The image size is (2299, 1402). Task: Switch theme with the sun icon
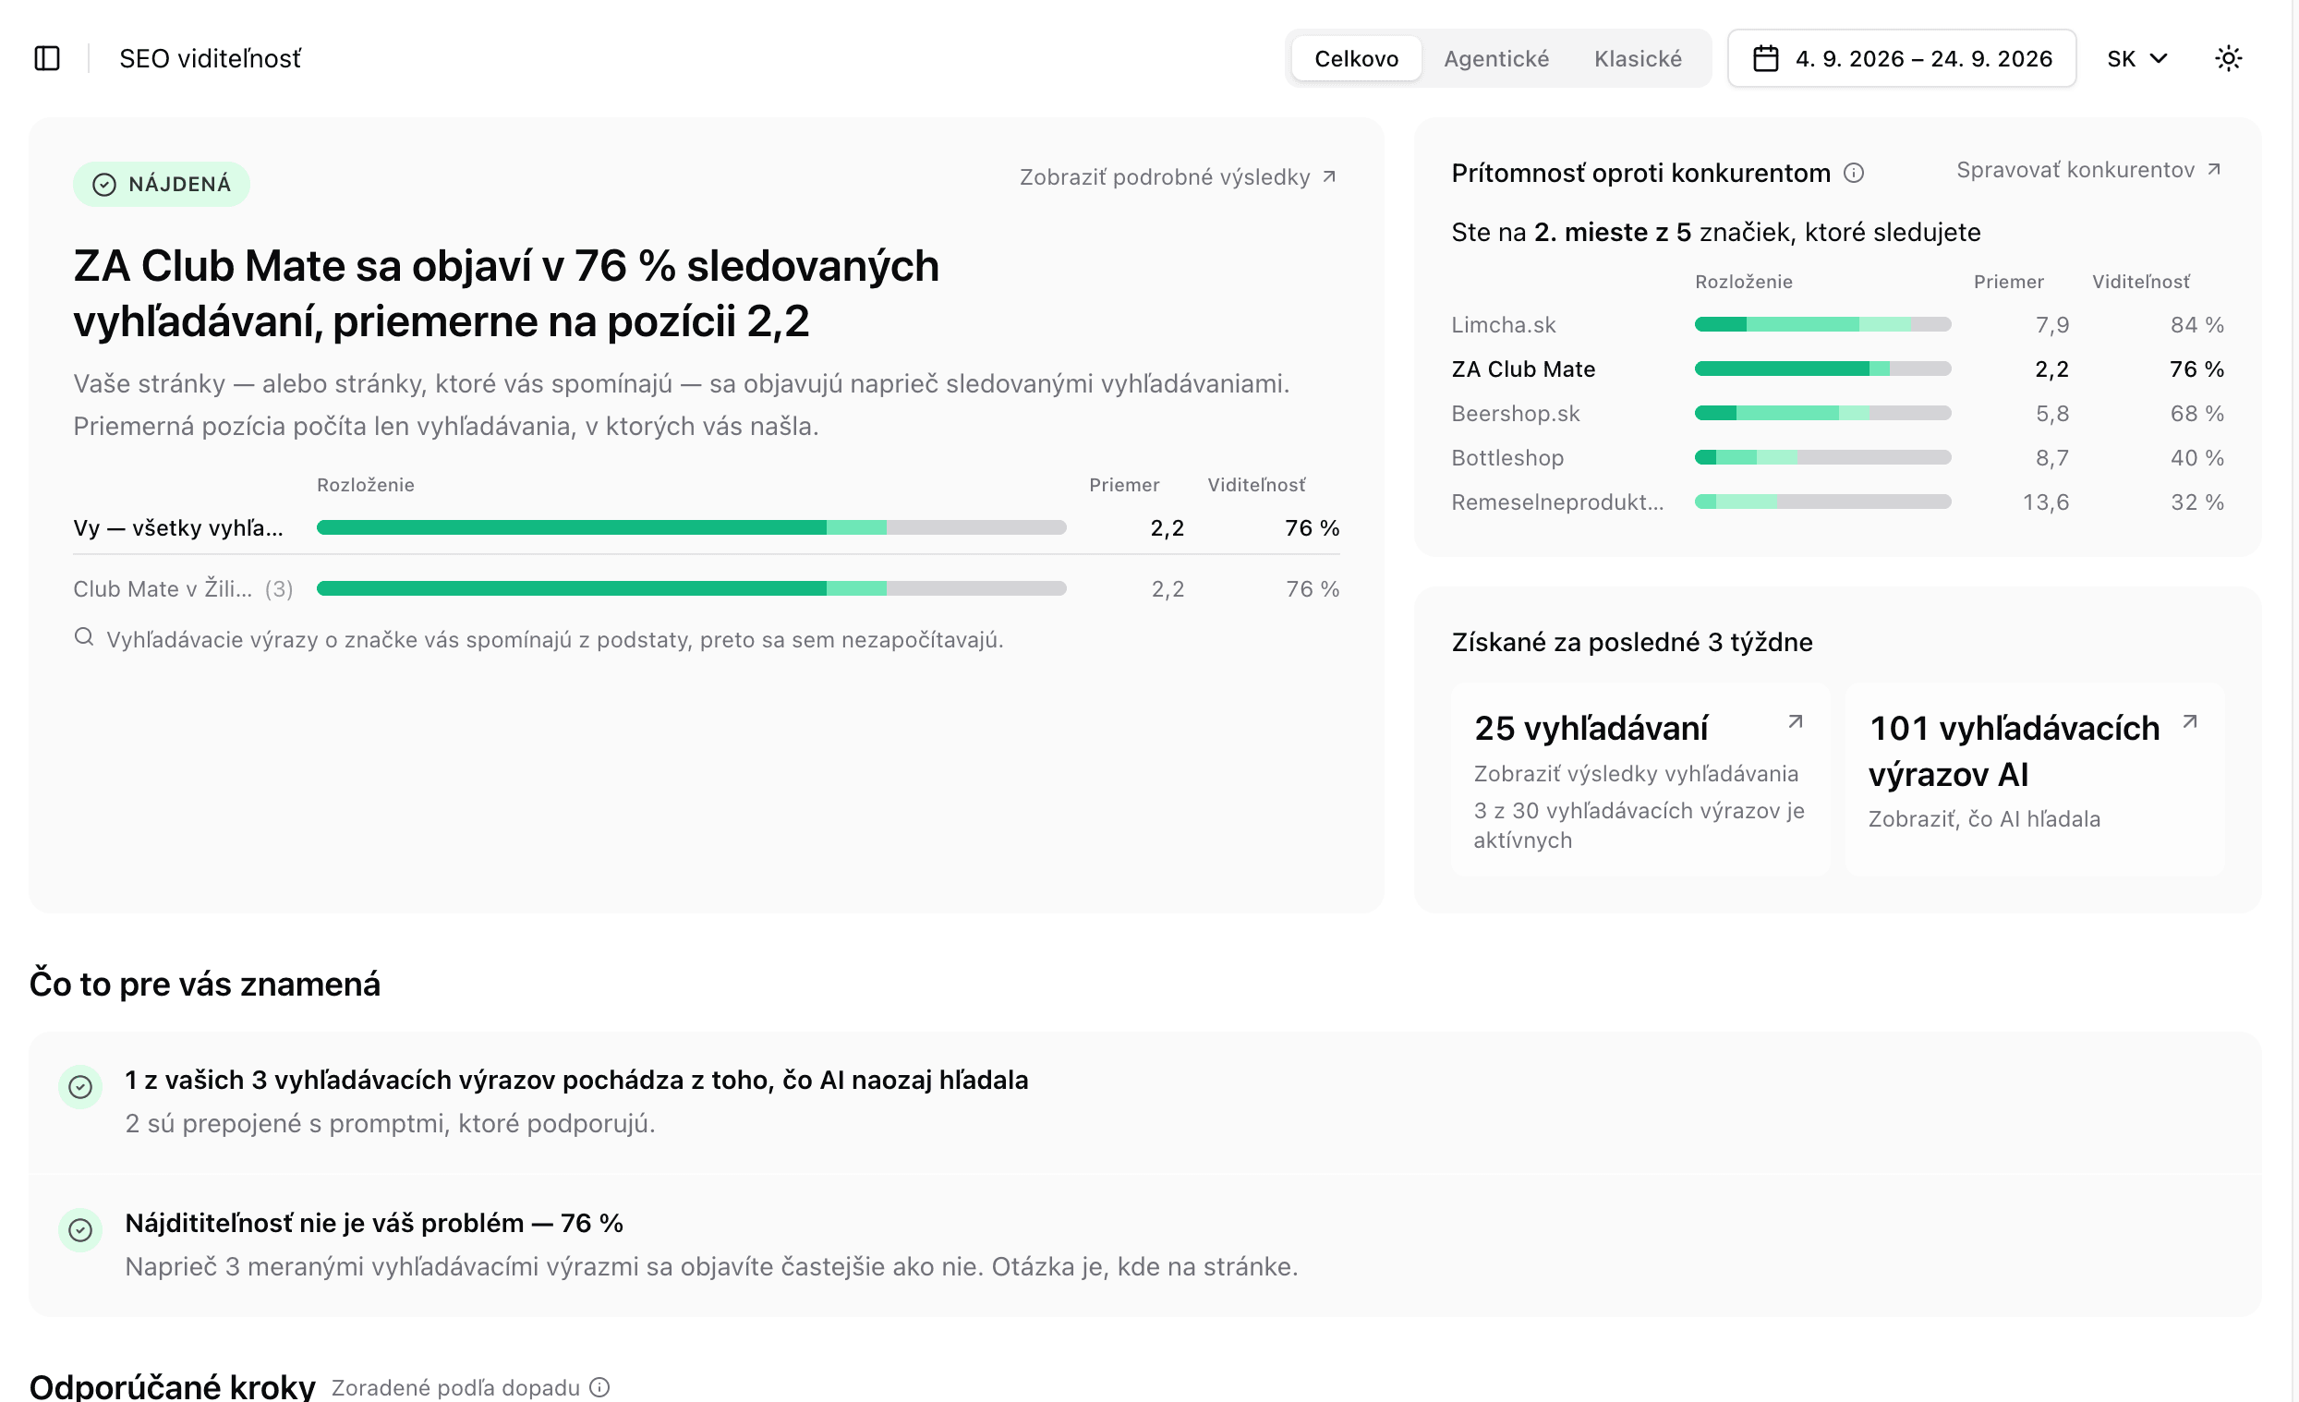click(2228, 59)
